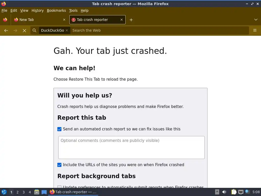This screenshot has height=196, width=261.
Task: Select Tab crash reporter taskbar window entry
Action: click(x=73, y=192)
